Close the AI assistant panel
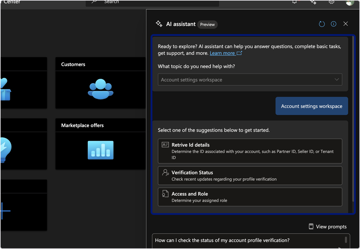The width and height of the screenshot is (360, 249). click(346, 24)
